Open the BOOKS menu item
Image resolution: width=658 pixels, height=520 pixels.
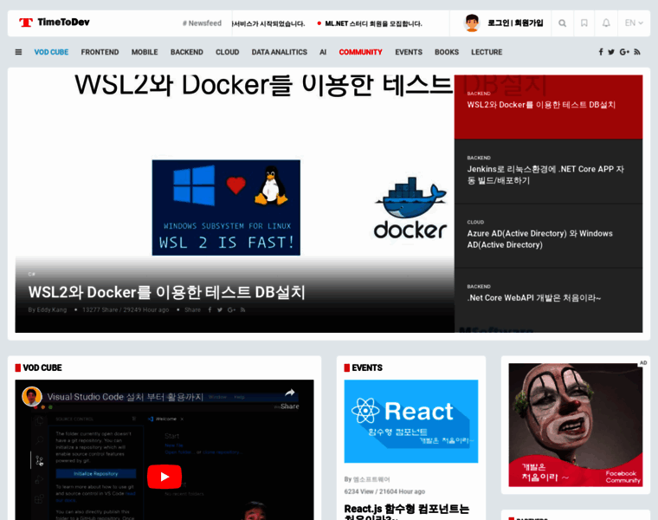(447, 52)
